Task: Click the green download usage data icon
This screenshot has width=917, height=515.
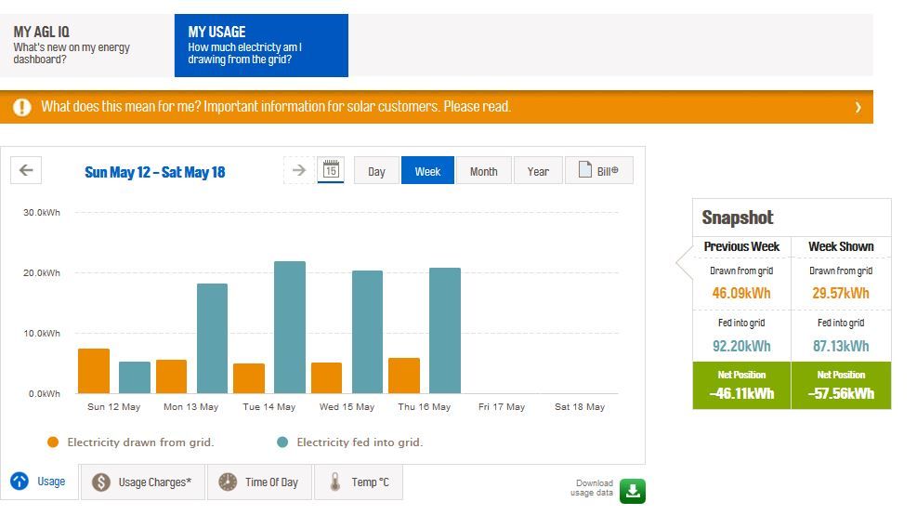Action: [633, 491]
